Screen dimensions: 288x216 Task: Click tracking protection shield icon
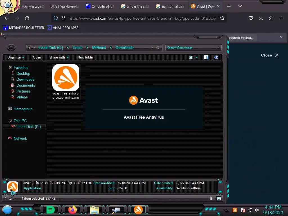pyautogui.click(x=56, y=18)
